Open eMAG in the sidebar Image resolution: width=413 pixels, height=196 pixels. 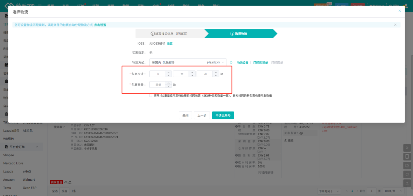click(27, 171)
